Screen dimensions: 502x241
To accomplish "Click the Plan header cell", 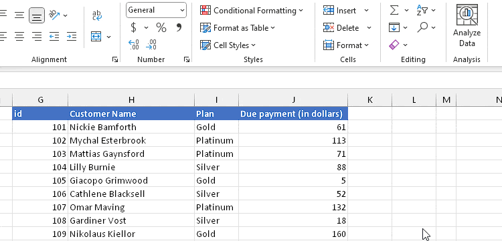I will click(x=216, y=113).
